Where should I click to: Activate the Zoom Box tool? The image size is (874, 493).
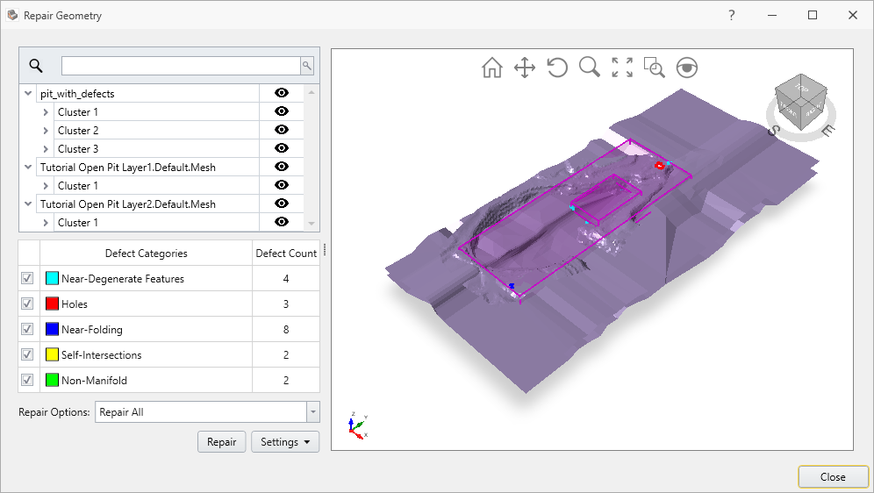[x=655, y=68]
